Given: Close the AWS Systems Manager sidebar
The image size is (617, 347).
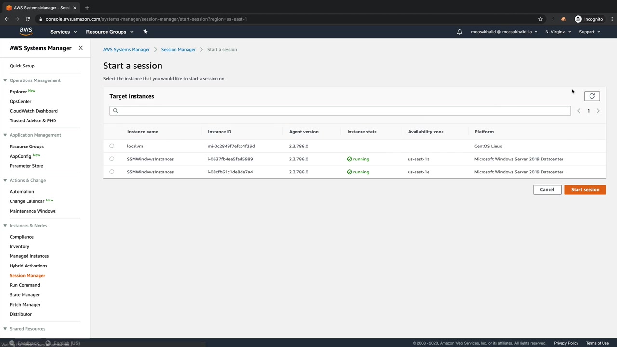Looking at the screenshot, I should pos(80,48).
